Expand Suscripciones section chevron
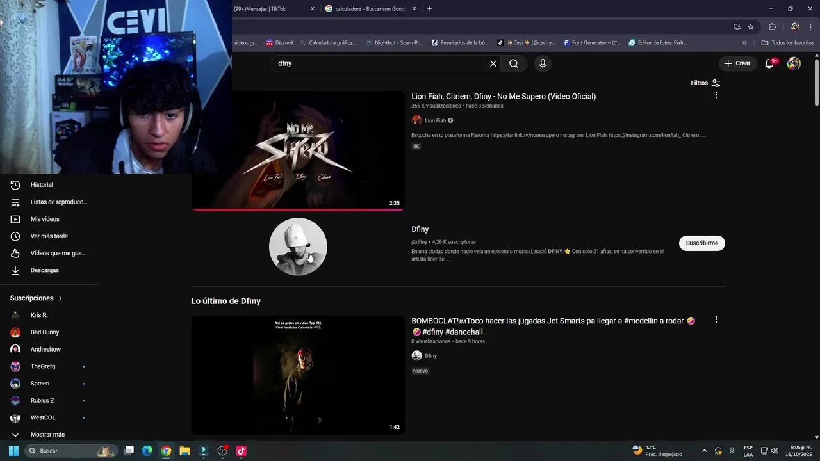820x461 pixels. tap(60, 298)
